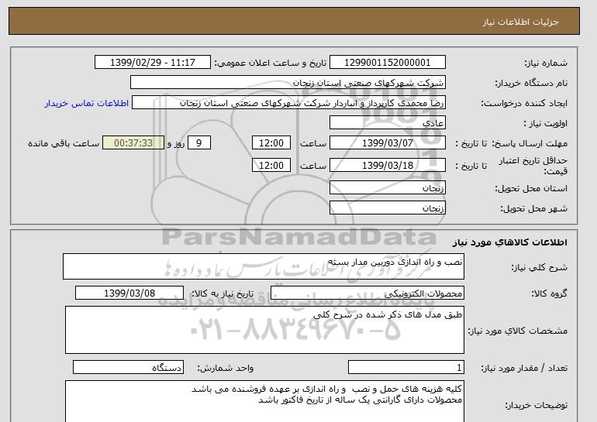The height and width of the screenshot is (422, 597).
Task: Click the goods need date 1399/03/08
Action: coord(129,293)
